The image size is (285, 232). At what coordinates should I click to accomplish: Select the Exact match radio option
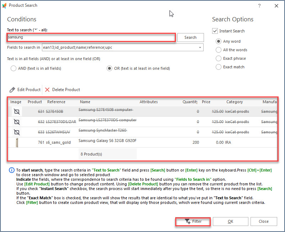click(x=219, y=67)
